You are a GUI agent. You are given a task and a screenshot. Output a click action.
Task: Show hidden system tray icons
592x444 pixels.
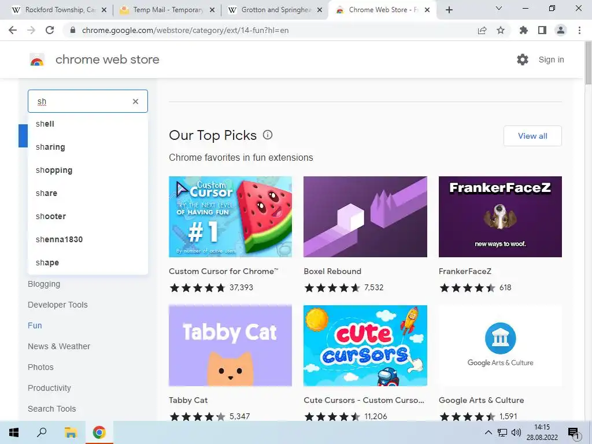pyautogui.click(x=488, y=432)
